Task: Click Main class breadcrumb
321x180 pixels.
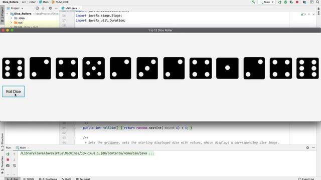Action: click(x=44, y=2)
